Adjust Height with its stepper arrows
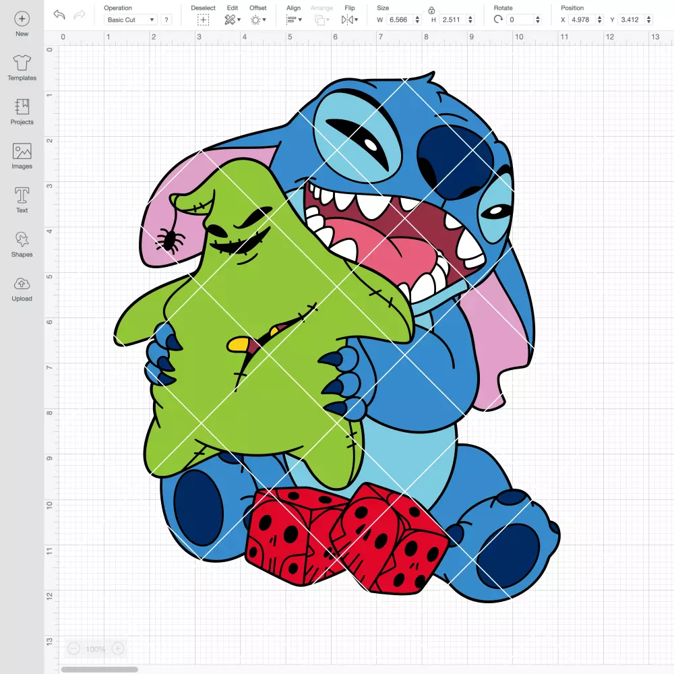This screenshot has height=674, width=674. pyautogui.click(x=470, y=20)
